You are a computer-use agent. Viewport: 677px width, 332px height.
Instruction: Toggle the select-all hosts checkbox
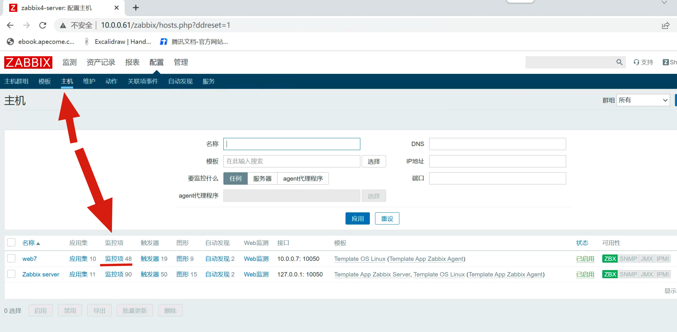coord(11,242)
